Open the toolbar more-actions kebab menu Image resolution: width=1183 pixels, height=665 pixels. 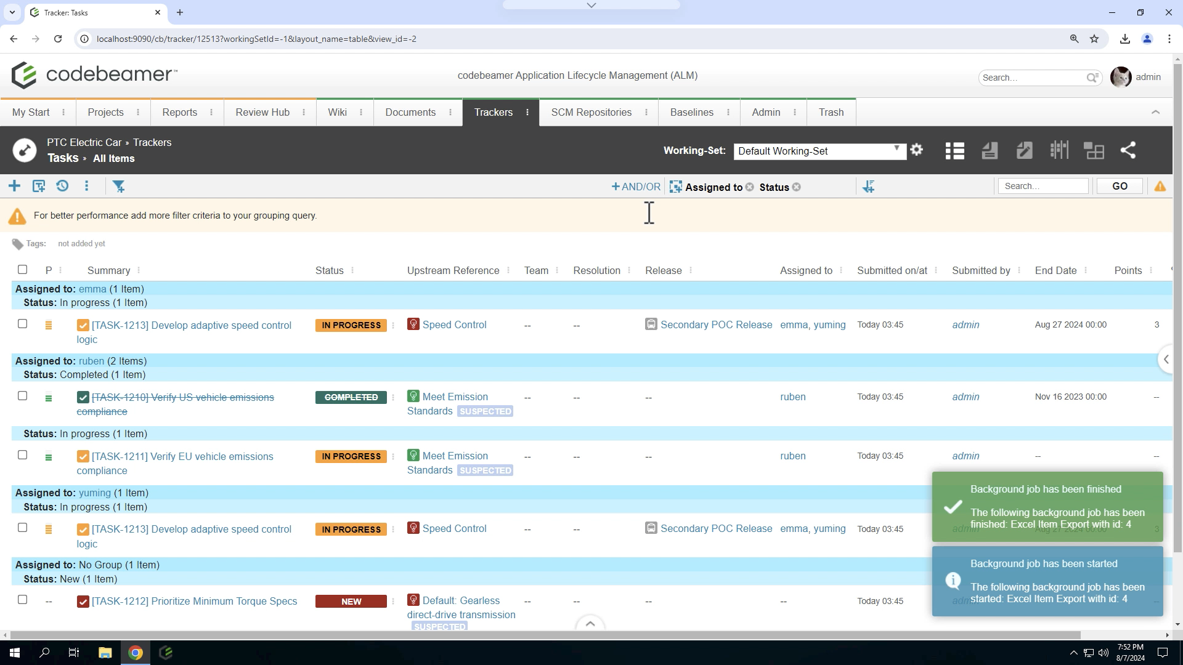(87, 186)
